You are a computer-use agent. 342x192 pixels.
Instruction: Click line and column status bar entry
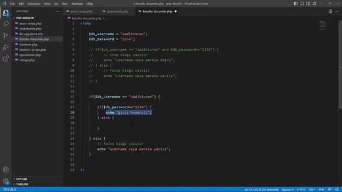click(x=261, y=190)
